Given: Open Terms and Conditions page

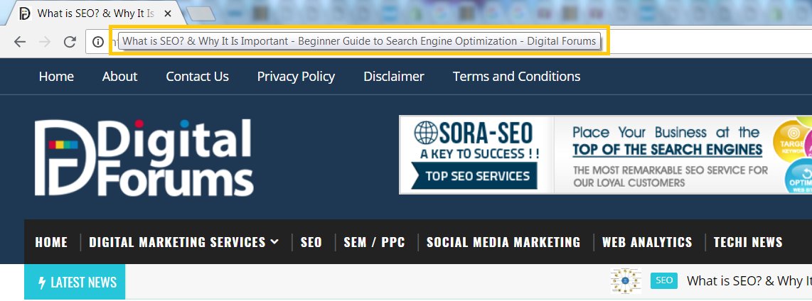Looking at the screenshot, I should click(516, 77).
